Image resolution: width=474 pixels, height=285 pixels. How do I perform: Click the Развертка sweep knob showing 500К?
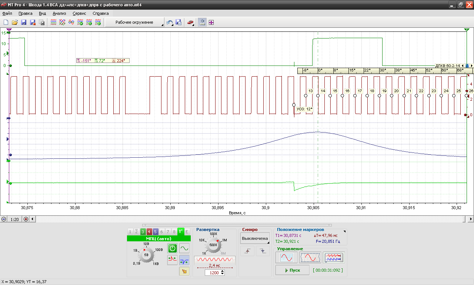pos(213,245)
